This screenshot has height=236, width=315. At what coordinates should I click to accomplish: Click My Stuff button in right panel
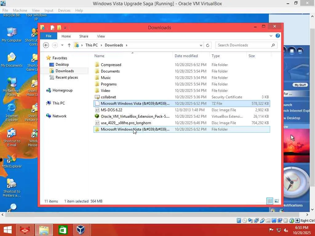point(300,85)
